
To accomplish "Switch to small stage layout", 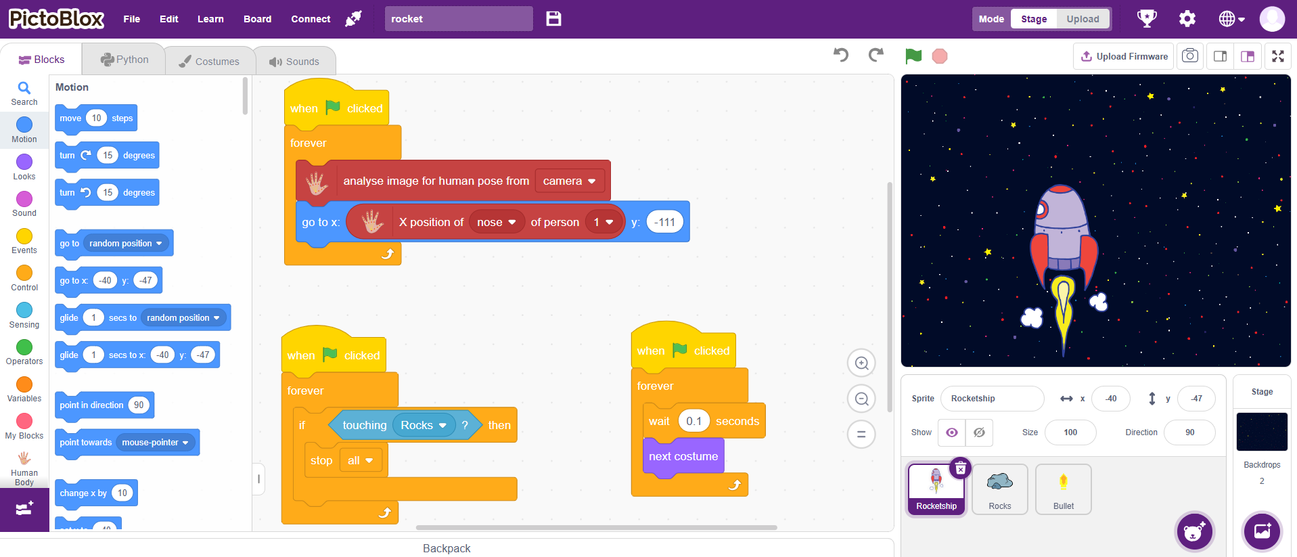I will click(1221, 56).
